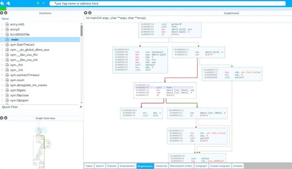Click the call waitpid instruction in graph

(135, 65)
